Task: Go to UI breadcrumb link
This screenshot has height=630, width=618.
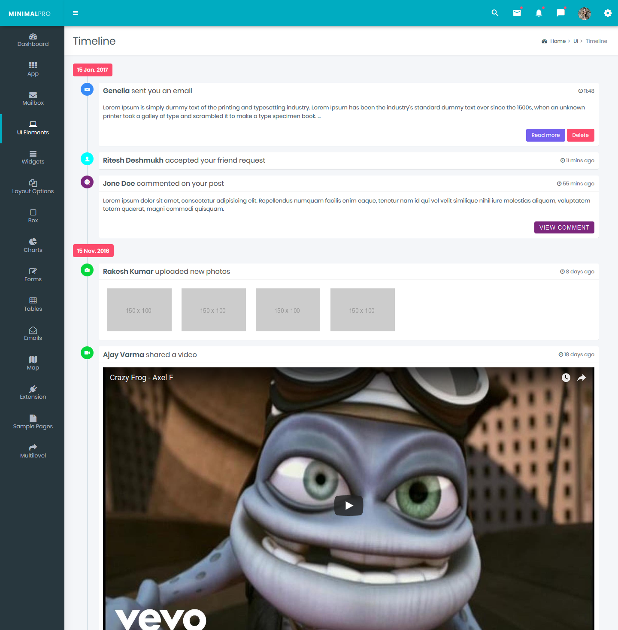Action: pyautogui.click(x=576, y=41)
